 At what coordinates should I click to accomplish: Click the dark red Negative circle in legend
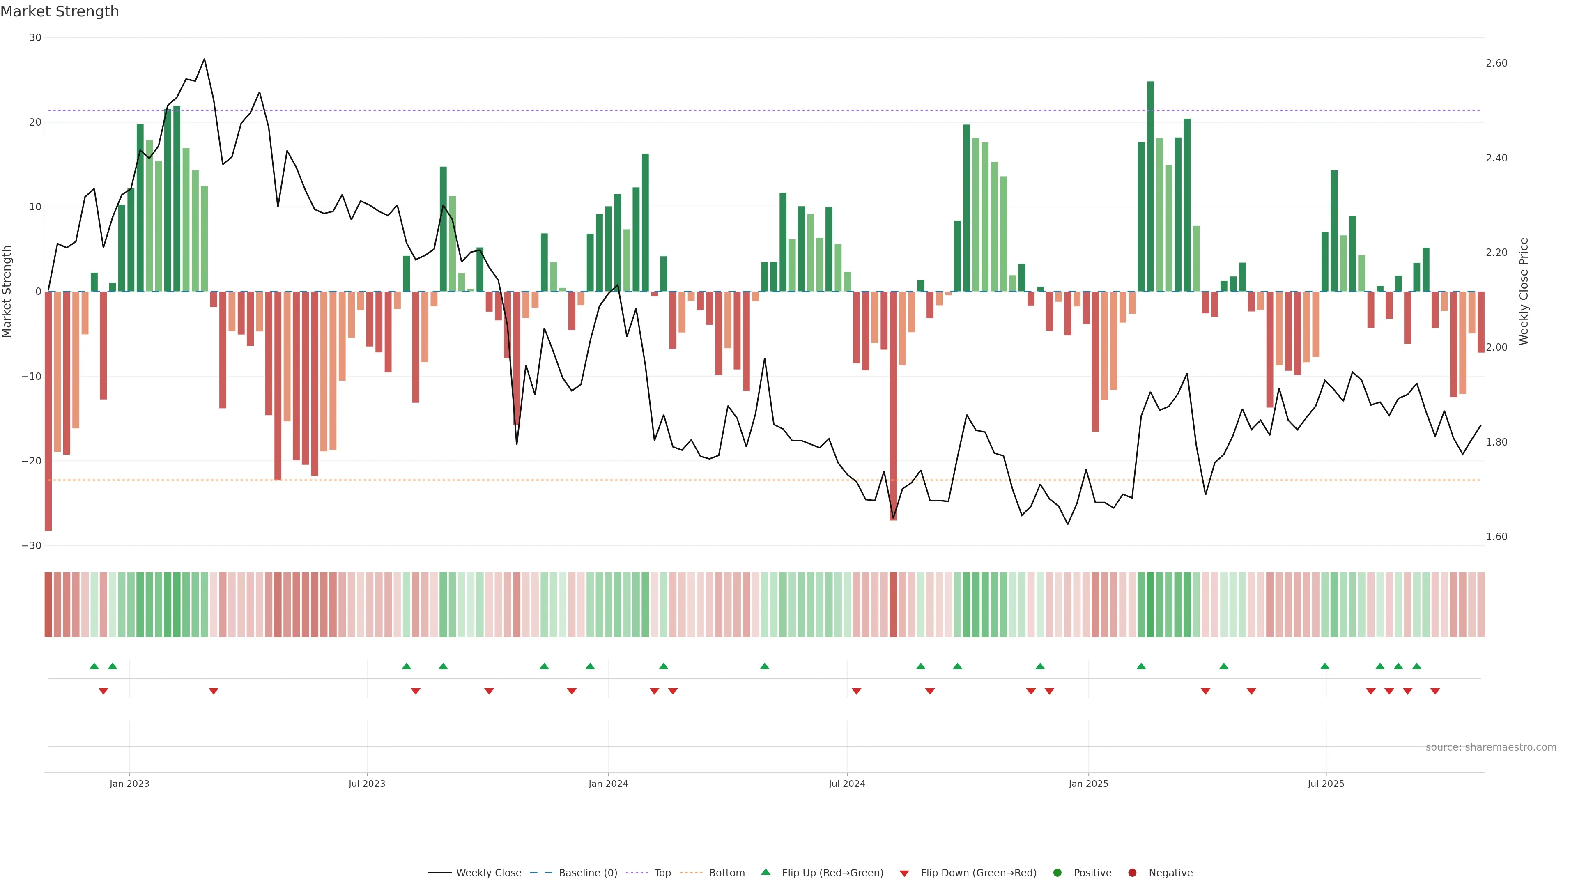point(1132,872)
